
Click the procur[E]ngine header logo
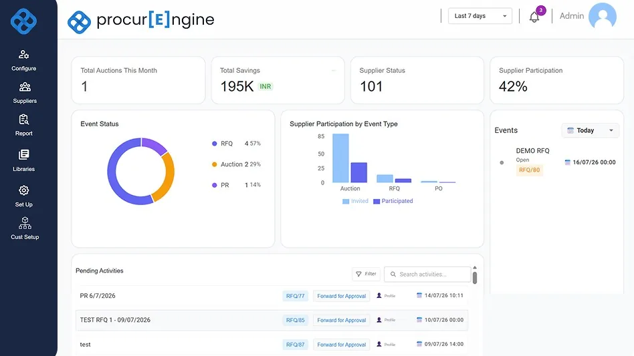pos(140,21)
